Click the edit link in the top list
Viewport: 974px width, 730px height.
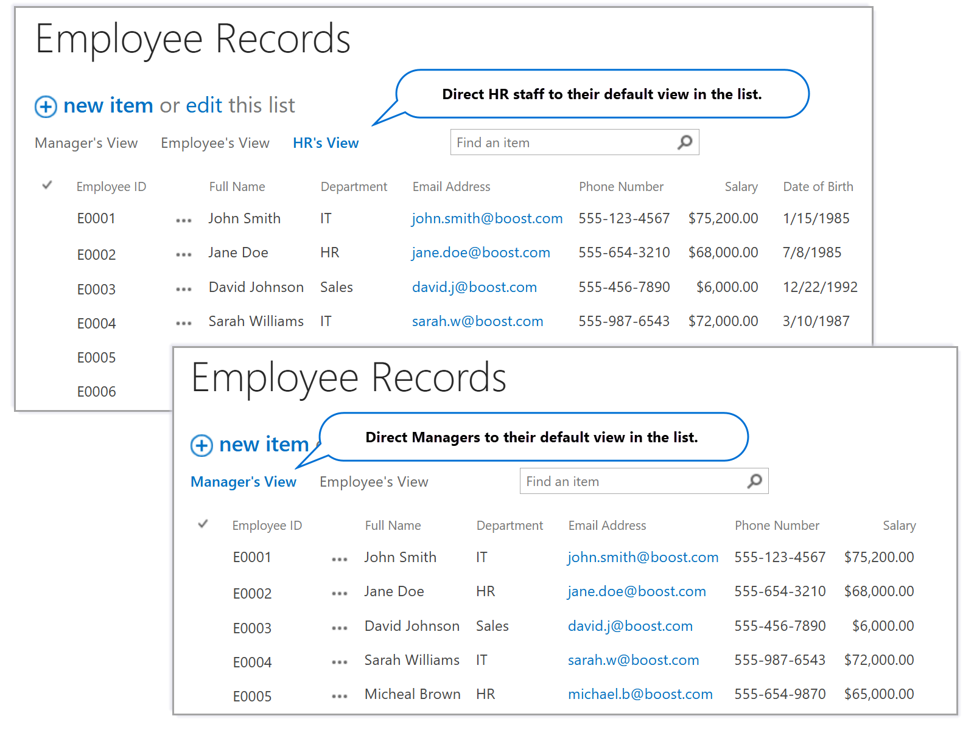[x=204, y=106]
